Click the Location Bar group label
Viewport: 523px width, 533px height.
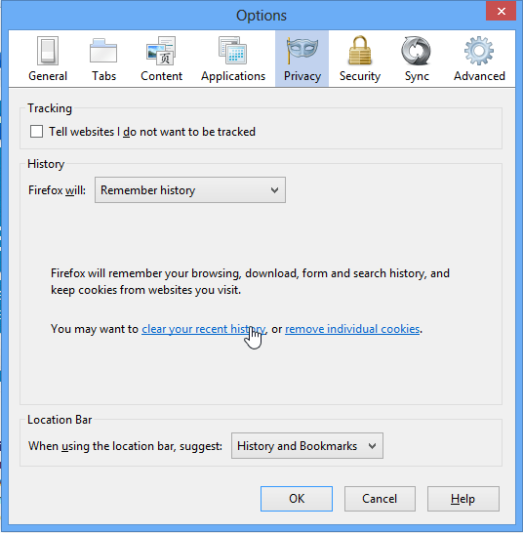pyautogui.click(x=60, y=420)
